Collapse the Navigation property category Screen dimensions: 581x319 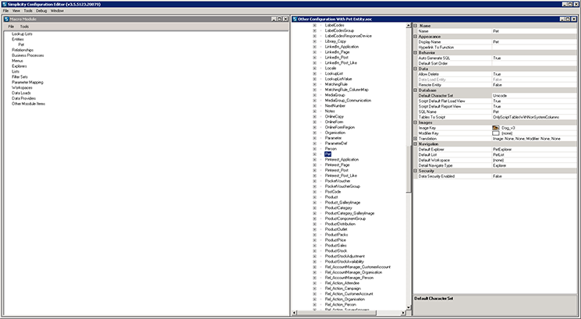[416, 144]
